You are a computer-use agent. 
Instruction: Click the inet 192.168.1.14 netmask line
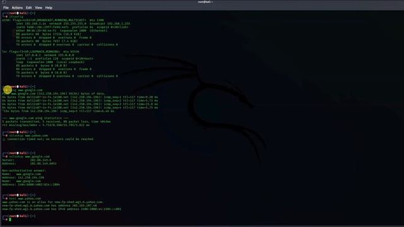[73, 23]
